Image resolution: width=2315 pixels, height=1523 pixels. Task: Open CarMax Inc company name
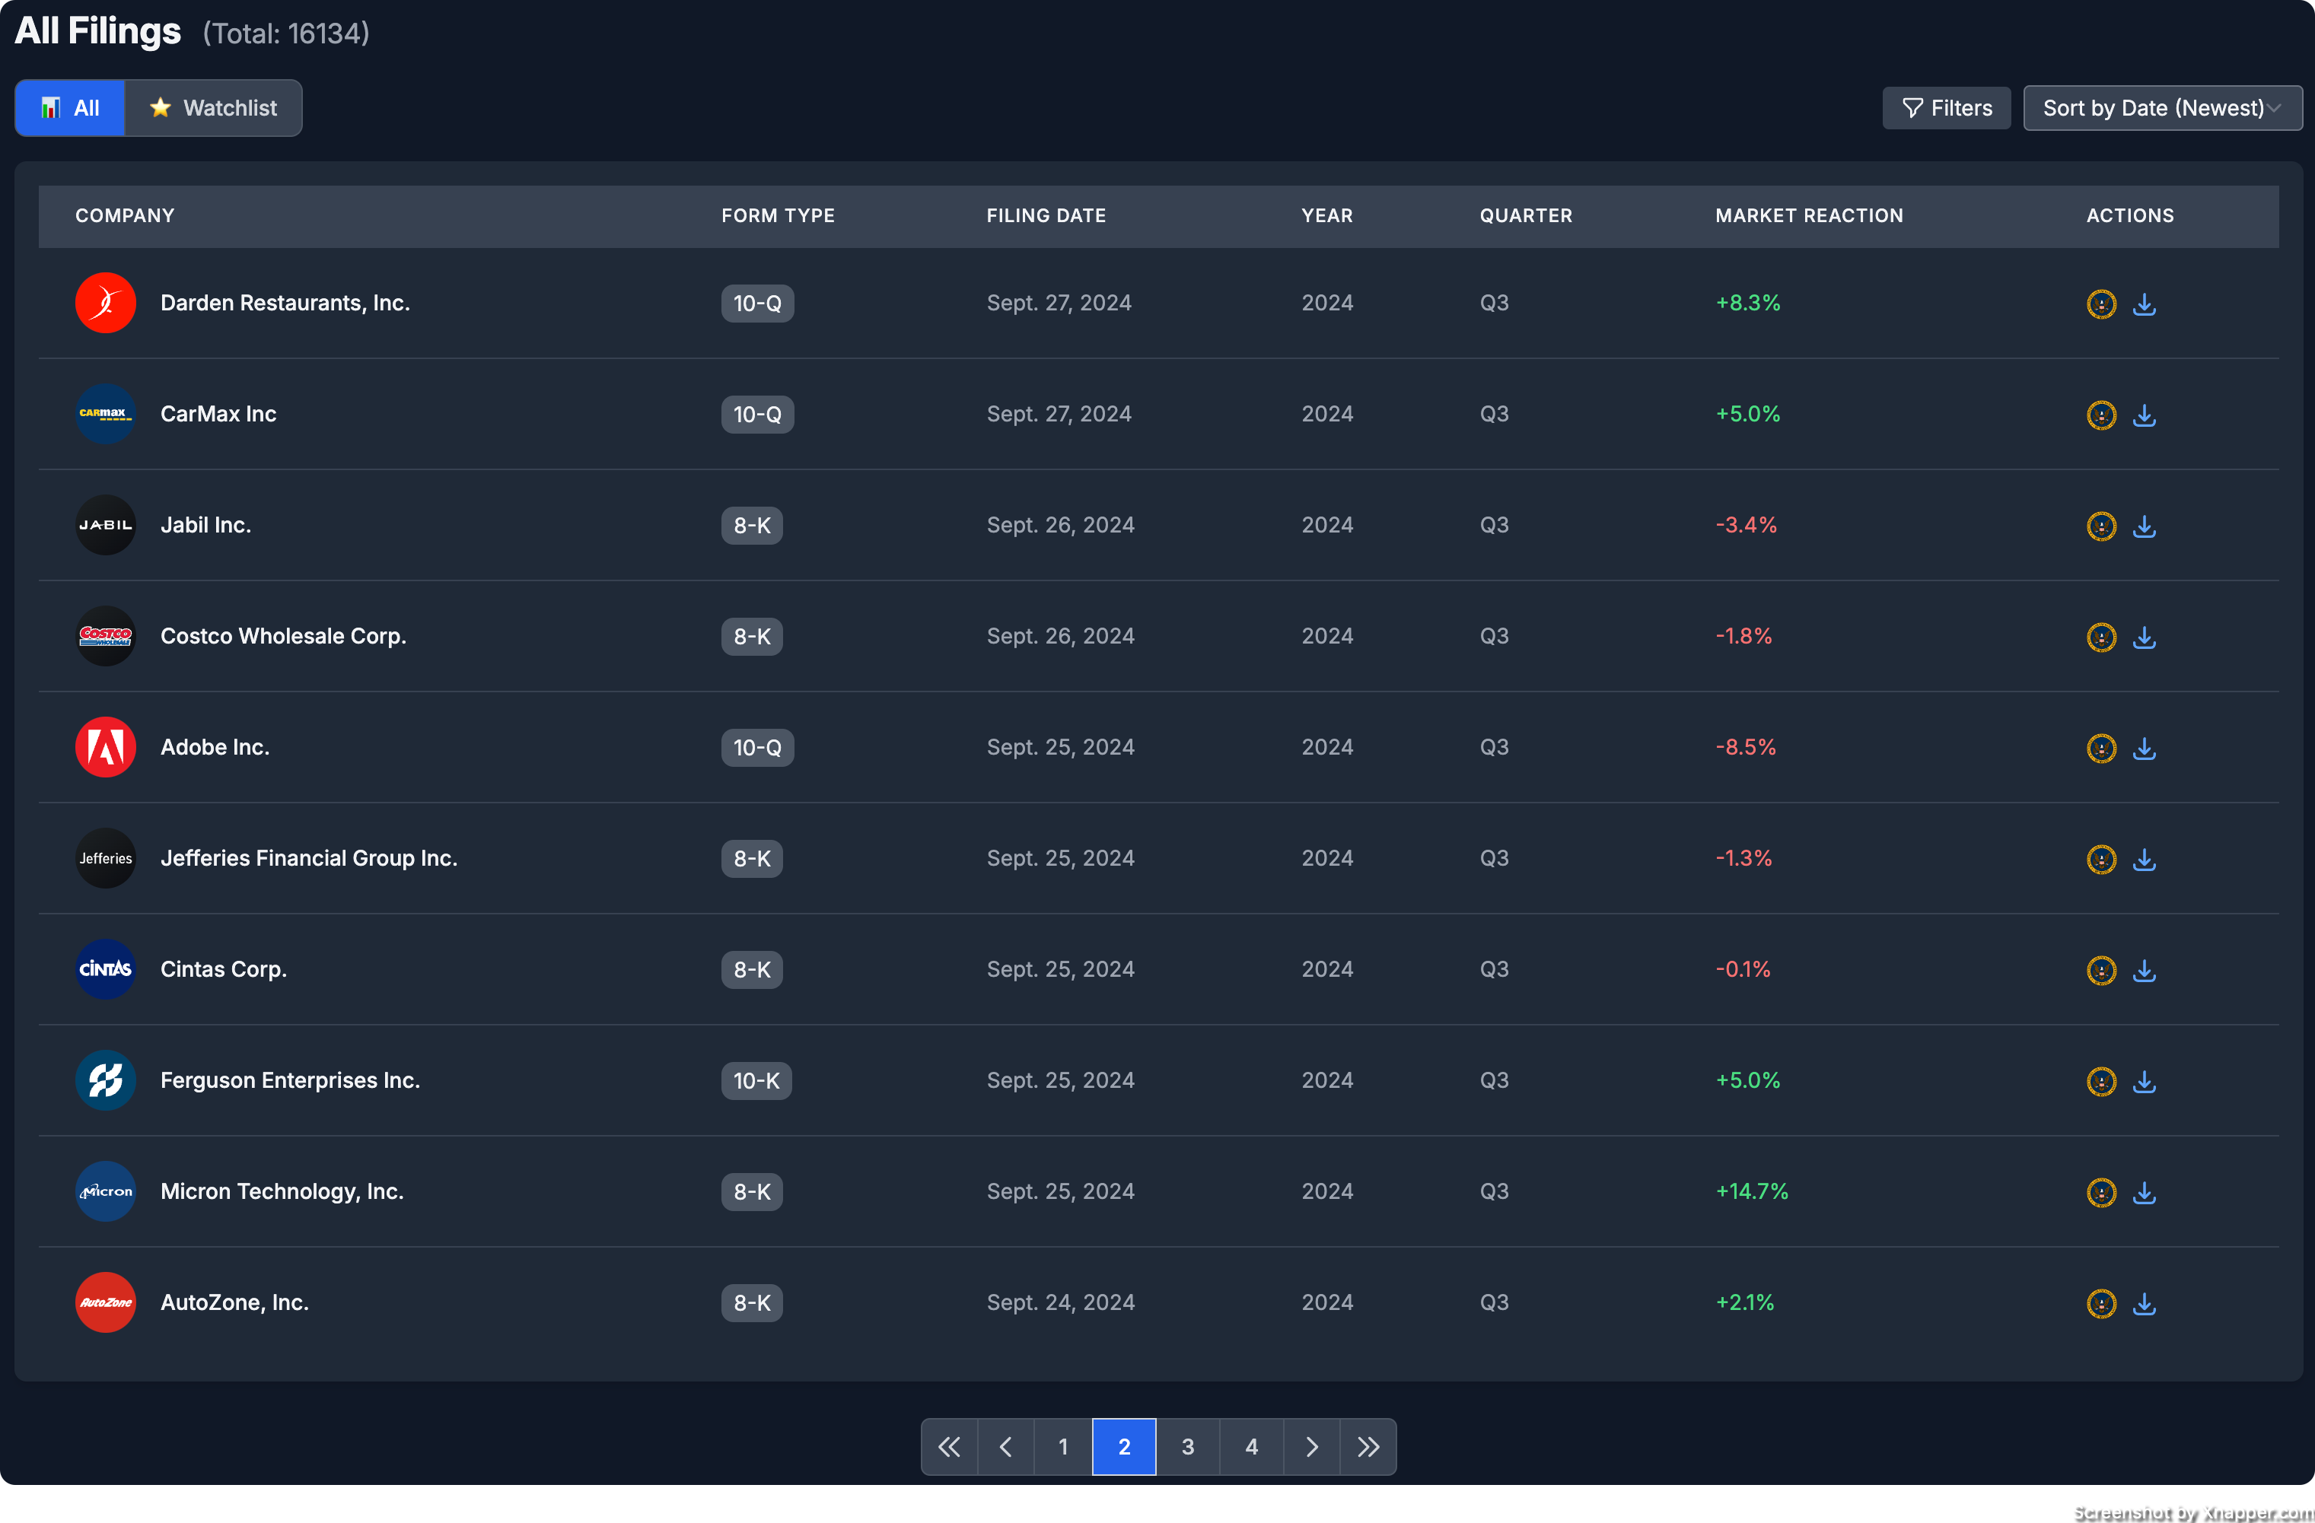point(219,413)
